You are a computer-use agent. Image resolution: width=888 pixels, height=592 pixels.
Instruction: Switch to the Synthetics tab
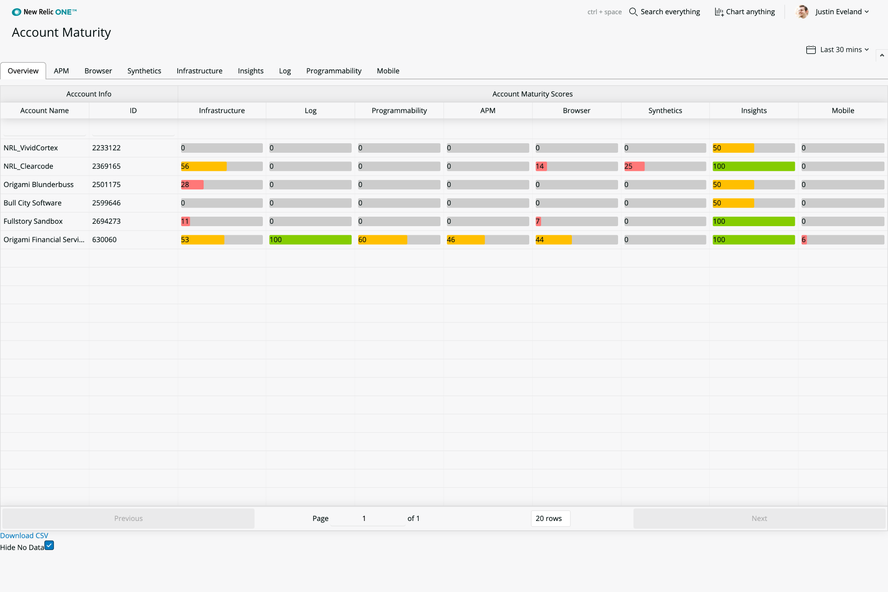coord(144,71)
